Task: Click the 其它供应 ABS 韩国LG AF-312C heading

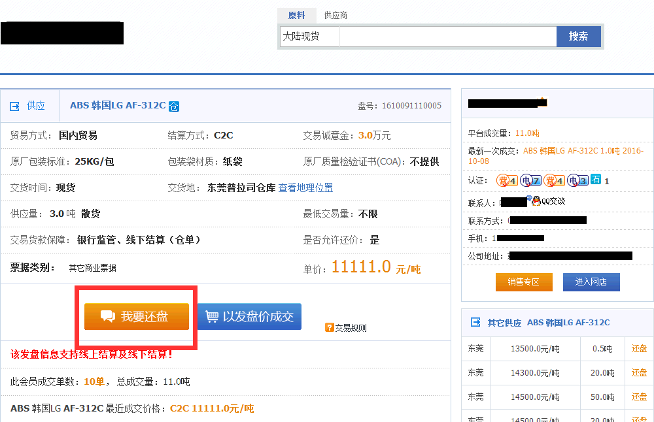Action: (549, 323)
